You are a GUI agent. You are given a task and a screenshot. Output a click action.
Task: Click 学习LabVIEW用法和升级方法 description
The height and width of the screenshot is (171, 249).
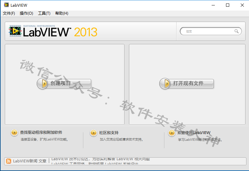point(200,140)
